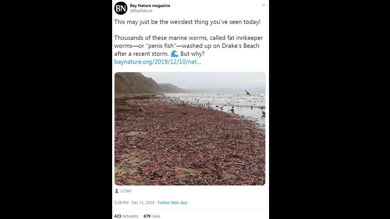Open the tweet options chevron menu
The image size is (390, 219).
coord(264,5)
